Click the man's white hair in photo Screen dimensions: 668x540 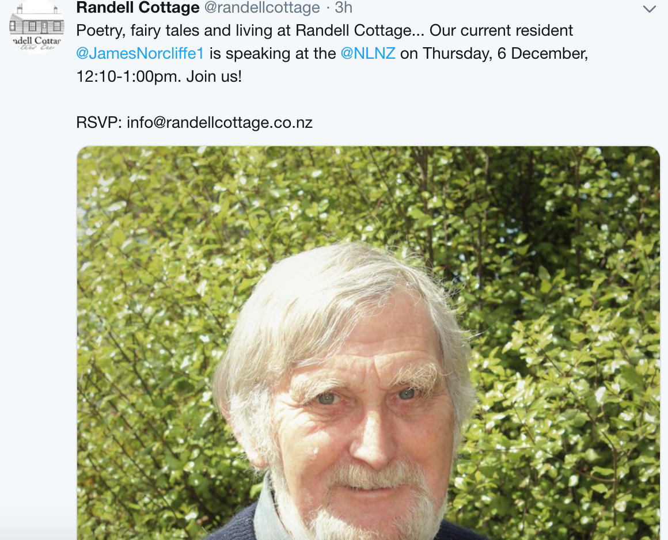[x=346, y=288]
